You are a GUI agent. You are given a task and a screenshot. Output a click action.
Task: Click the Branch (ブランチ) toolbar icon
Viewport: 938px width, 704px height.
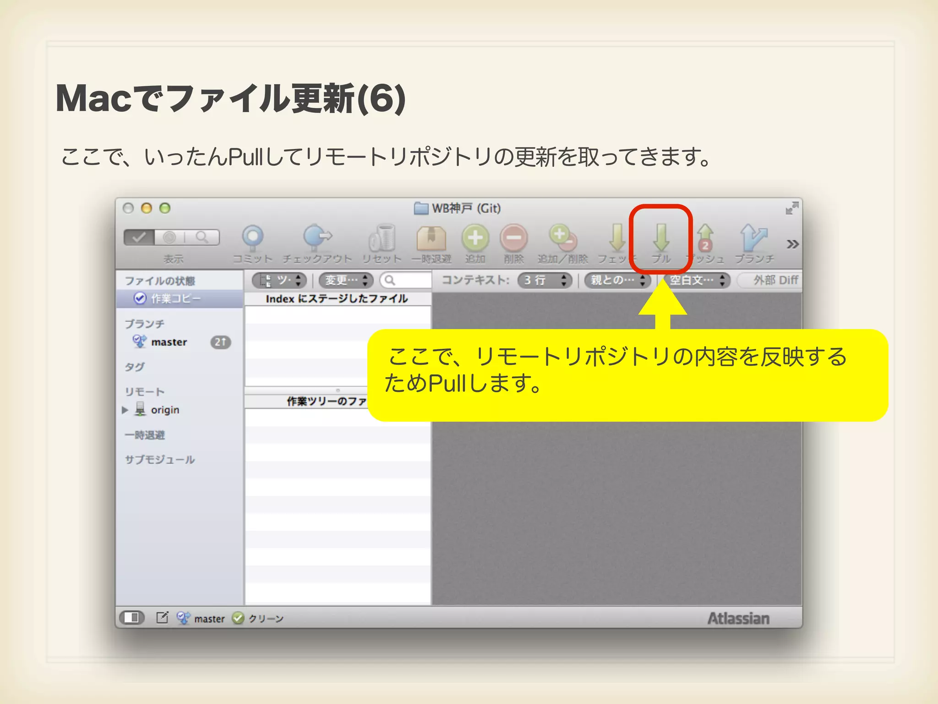pyautogui.click(x=754, y=238)
